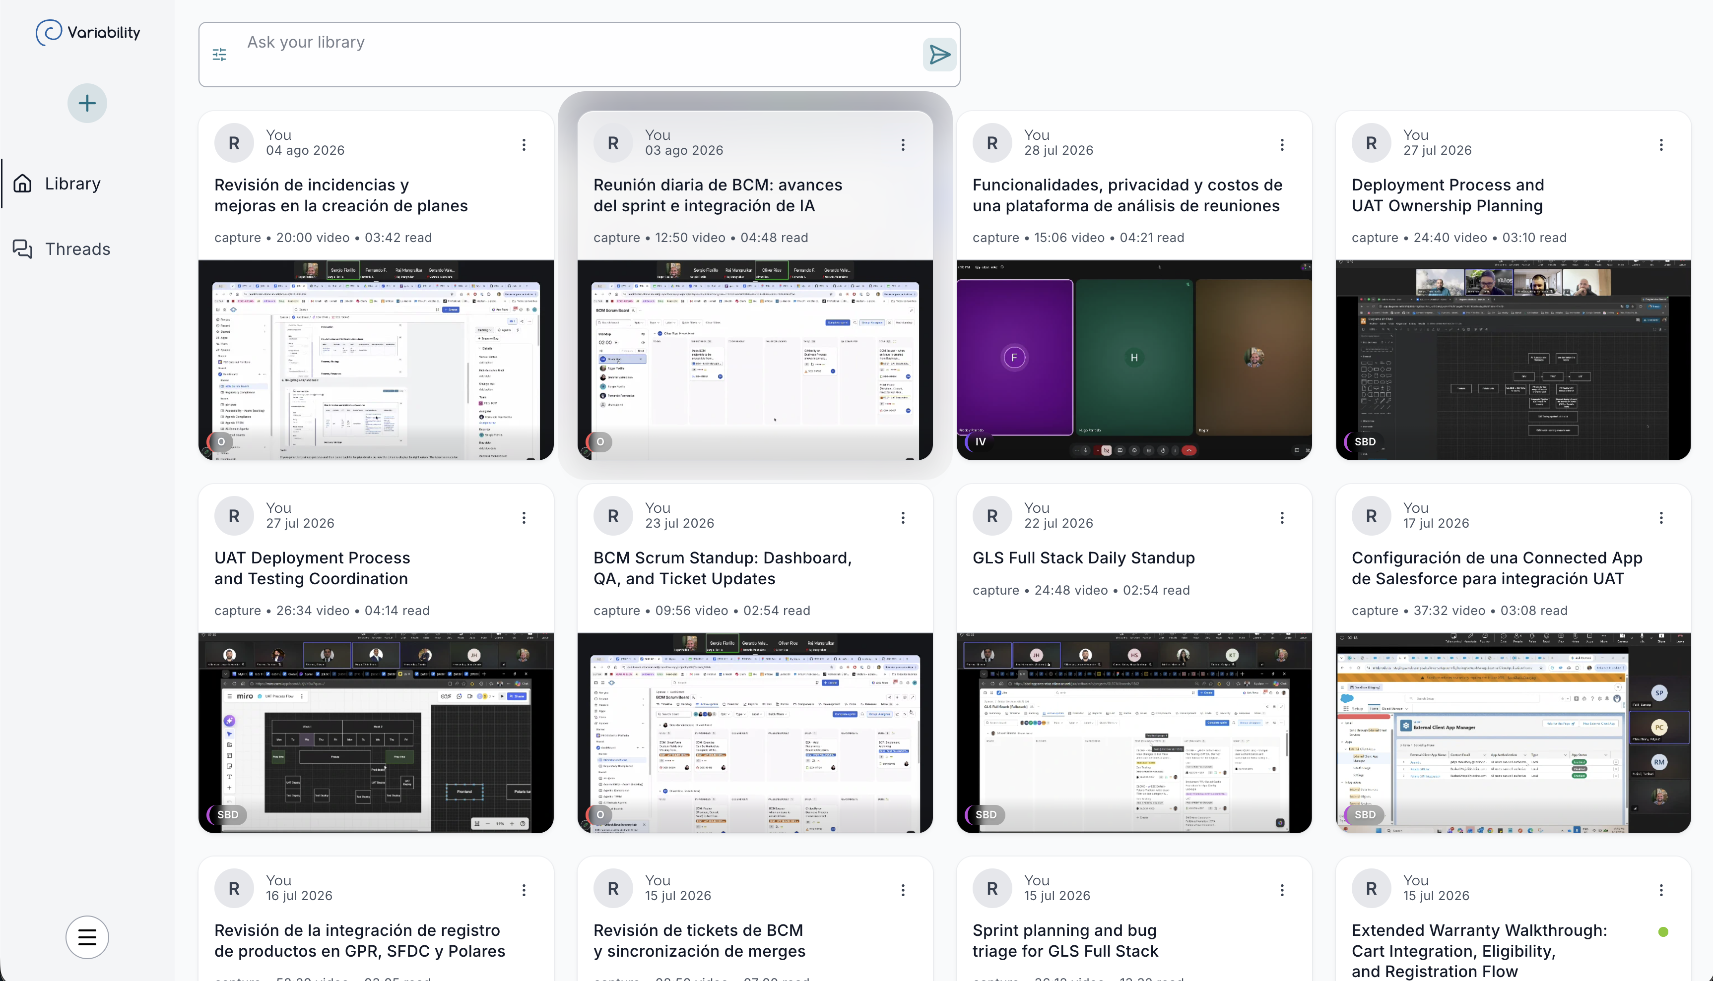This screenshot has width=1713, height=981.
Task: Click 'capture • 09:56 video • 02:54 read' text
Action: click(702, 611)
